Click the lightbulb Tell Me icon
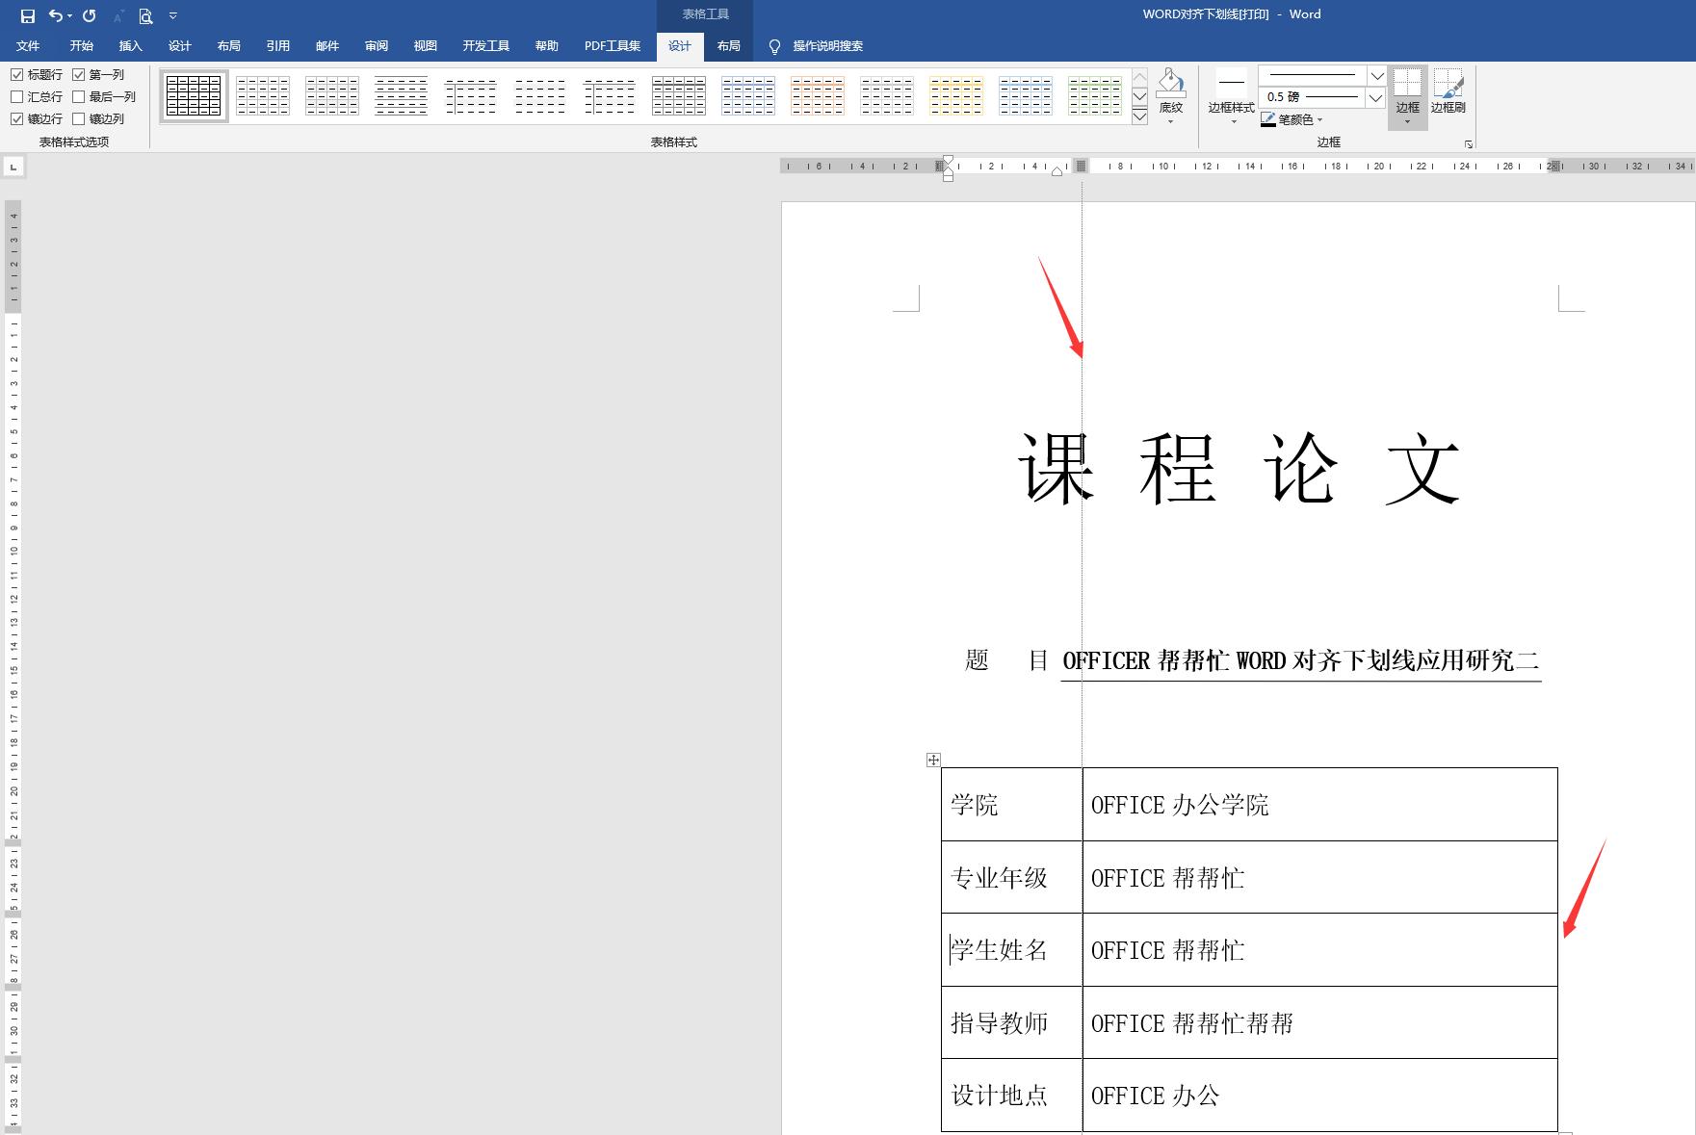1696x1135 pixels. 774,46
